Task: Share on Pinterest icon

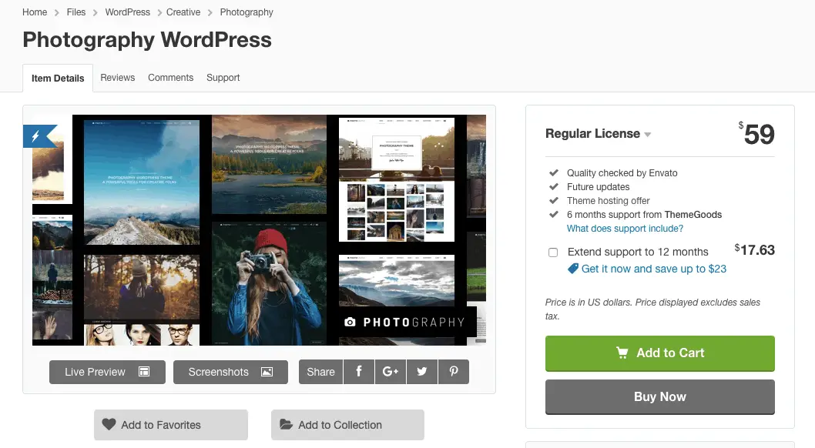Action: [x=454, y=372]
